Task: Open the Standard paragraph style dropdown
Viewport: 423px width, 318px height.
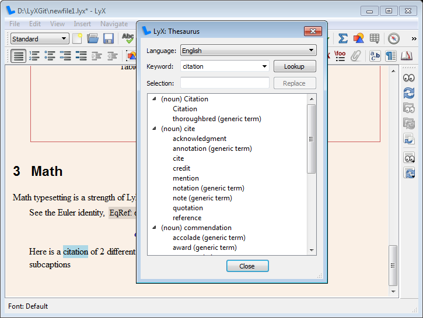Action: tap(40, 38)
